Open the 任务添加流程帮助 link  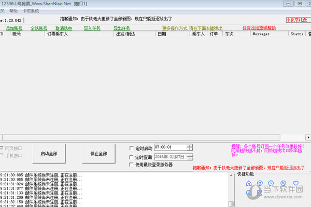tap(259, 28)
